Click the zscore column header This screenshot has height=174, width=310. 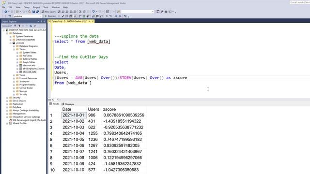[x=109, y=109]
